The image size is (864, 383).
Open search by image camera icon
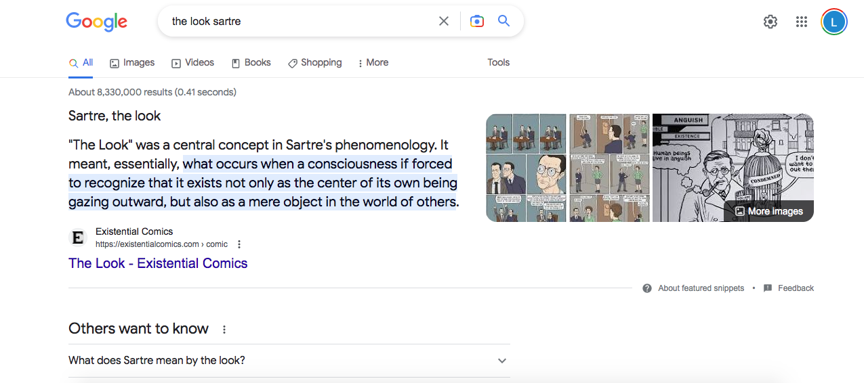coord(477,21)
